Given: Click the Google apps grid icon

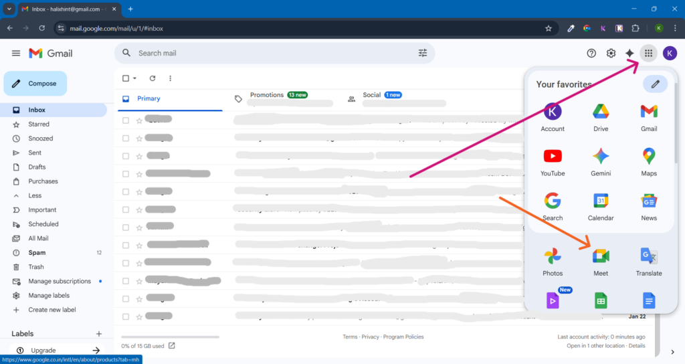Looking at the screenshot, I should click(648, 54).
